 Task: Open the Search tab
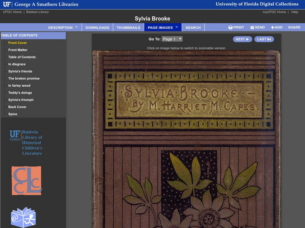click(193, 27)
